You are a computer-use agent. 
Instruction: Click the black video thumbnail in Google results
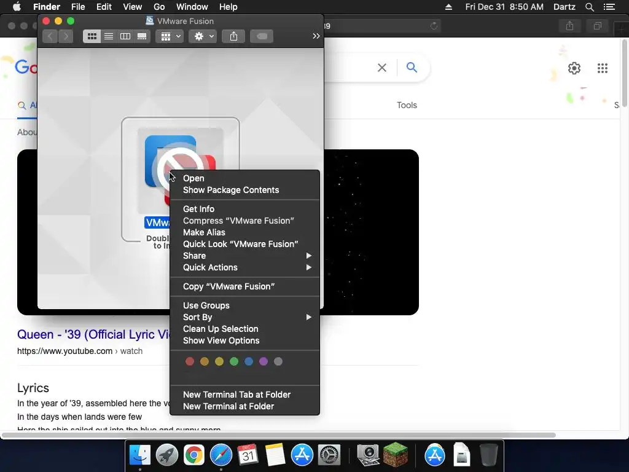(x=371, y=232)
